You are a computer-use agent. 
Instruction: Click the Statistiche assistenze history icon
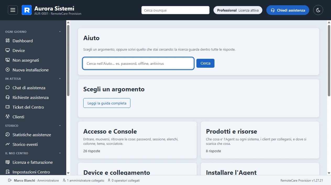tap(8, 135)
